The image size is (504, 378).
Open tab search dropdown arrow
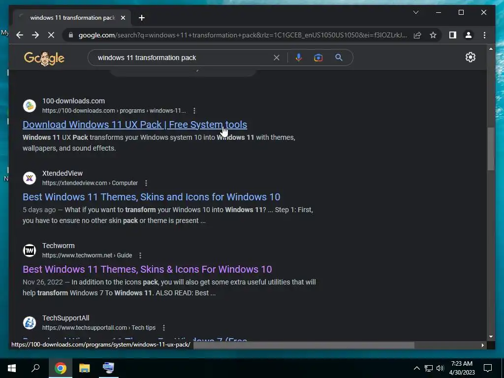tap(415, 12)
